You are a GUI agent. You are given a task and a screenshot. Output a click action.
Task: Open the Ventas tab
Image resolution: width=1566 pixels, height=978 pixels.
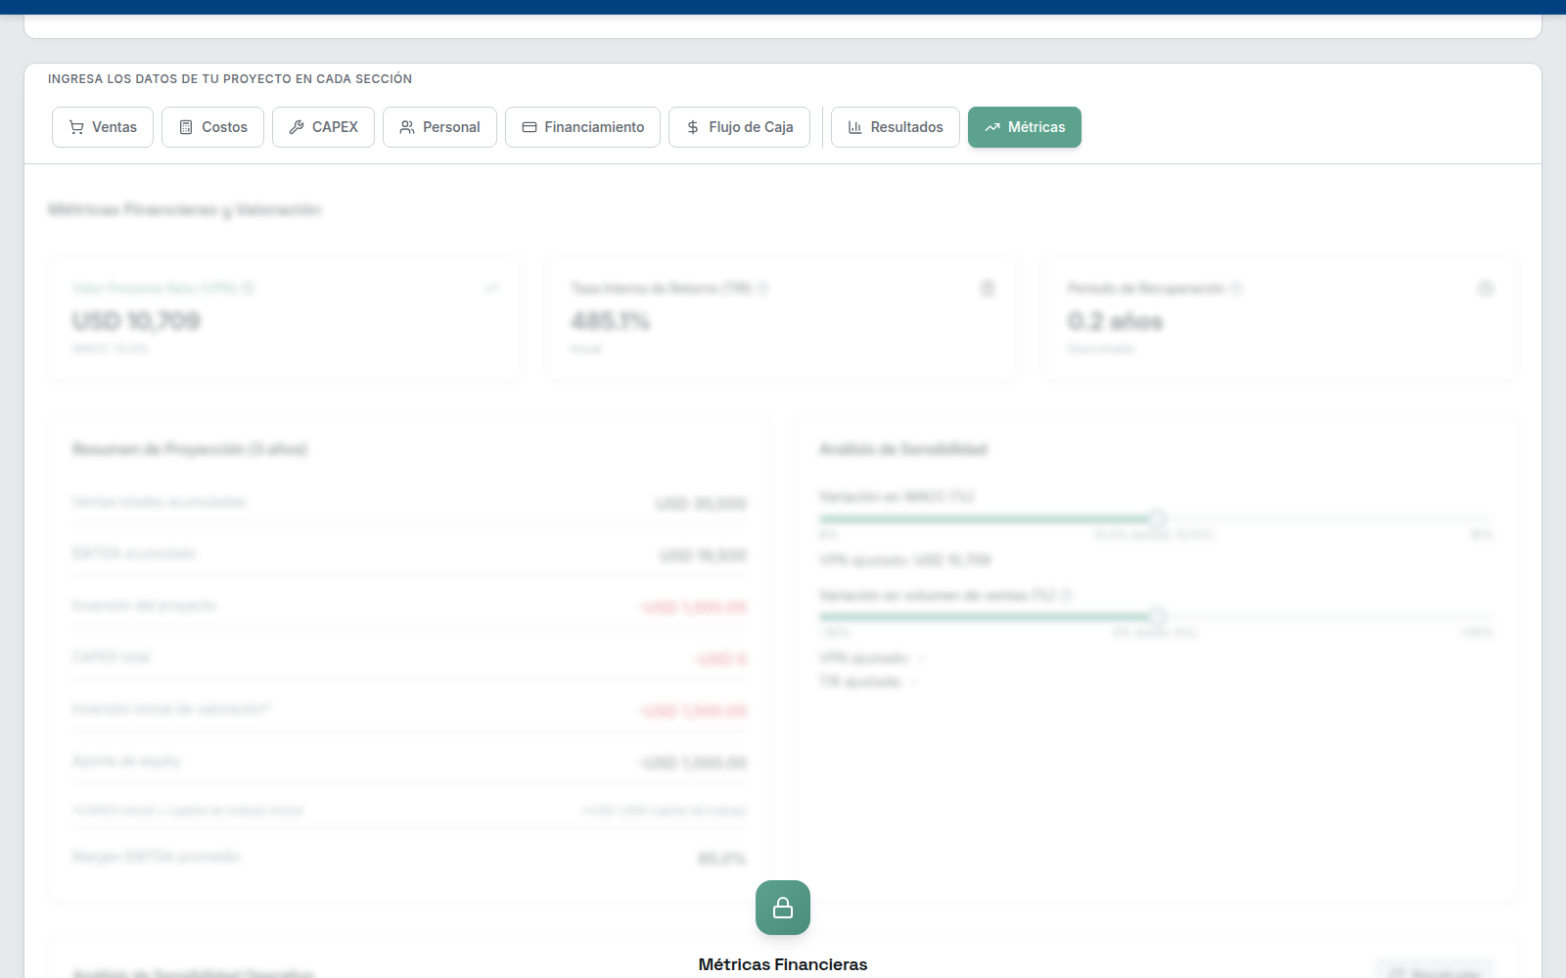(x=103, y=127)
